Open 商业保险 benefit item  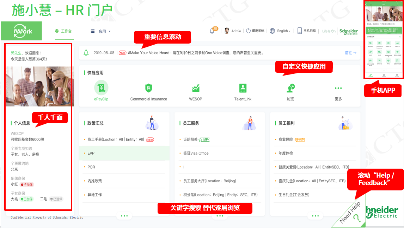coord(286,139)
